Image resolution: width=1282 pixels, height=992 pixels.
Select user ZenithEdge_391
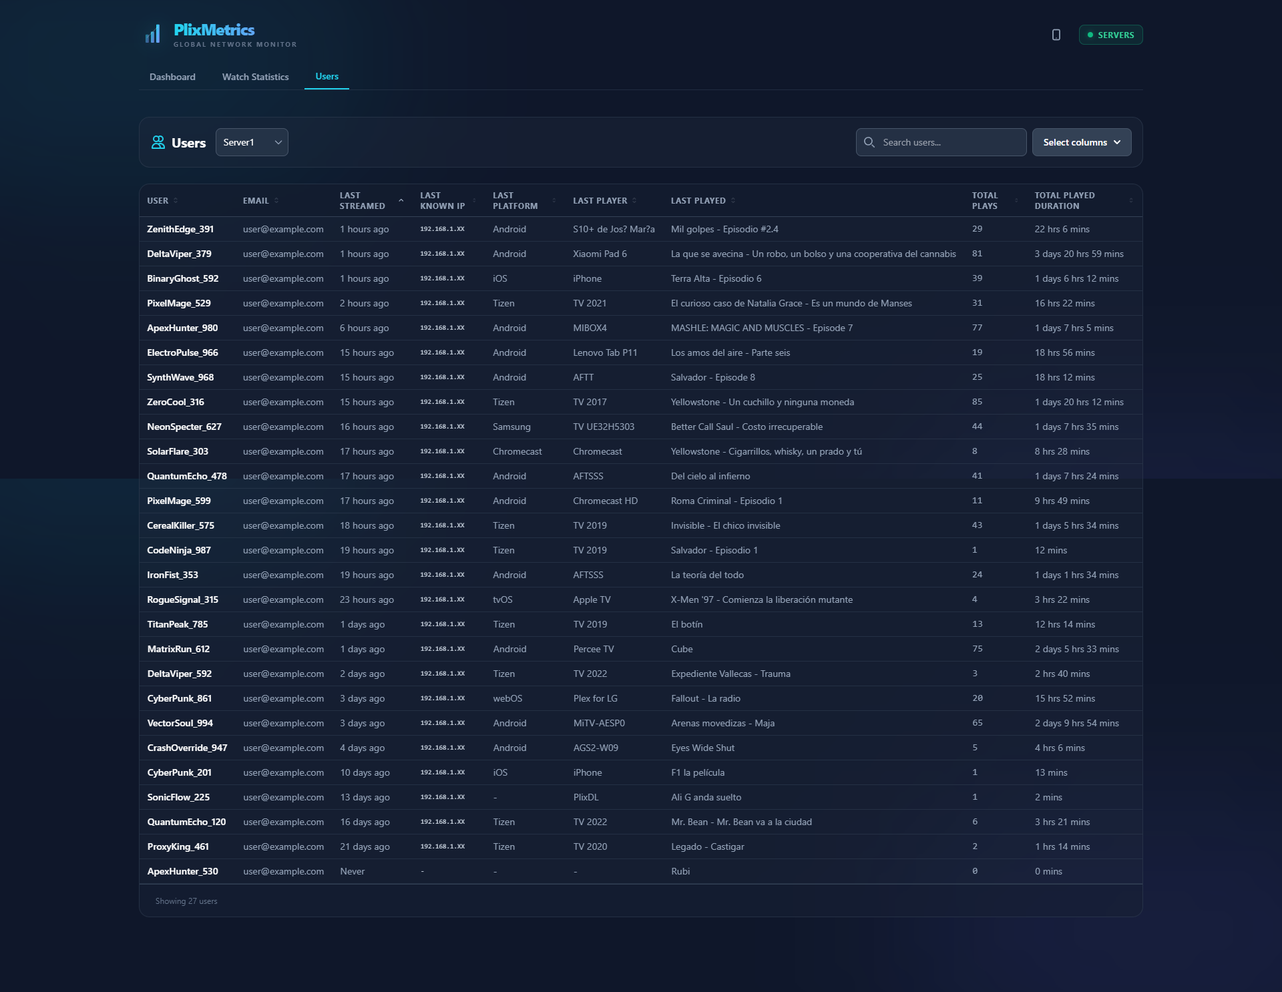coord(180,229)
